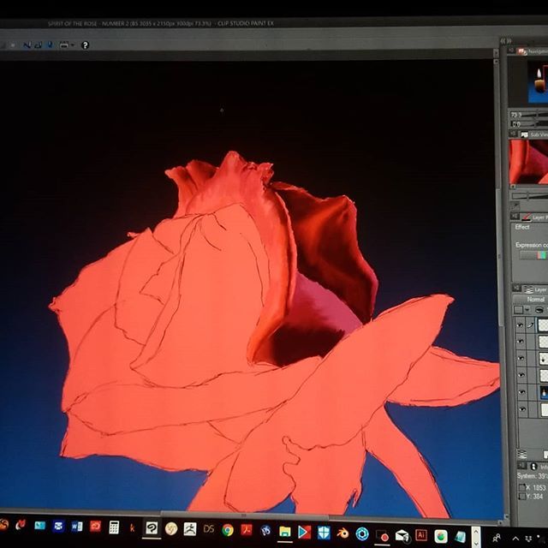Adjust the Sub View zoom slider
Screen dimensions: 548x548
pyautogui.click(x=531, y=196)
